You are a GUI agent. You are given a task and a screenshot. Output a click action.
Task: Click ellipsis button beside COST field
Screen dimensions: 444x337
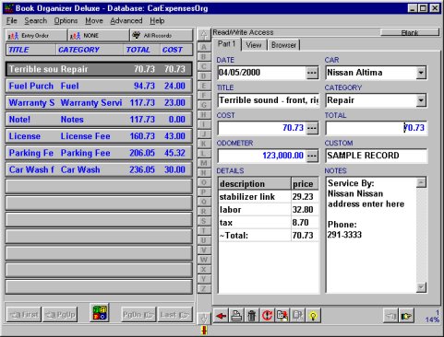(x=312, y=128)
